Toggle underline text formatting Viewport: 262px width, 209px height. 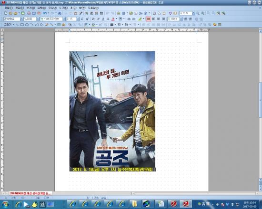(x=103, y=19)
